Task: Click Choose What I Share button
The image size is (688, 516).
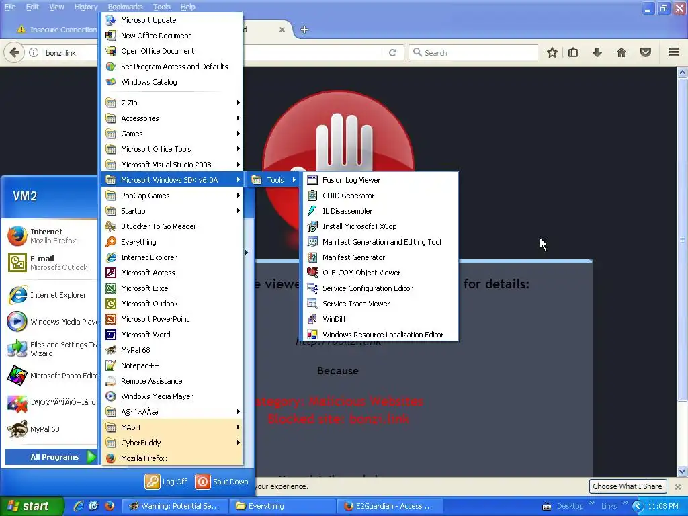Action: (627, 486)
